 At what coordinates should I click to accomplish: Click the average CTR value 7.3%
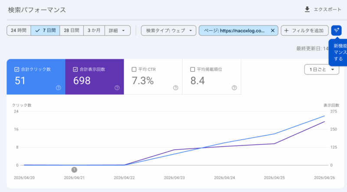(143, 80)
